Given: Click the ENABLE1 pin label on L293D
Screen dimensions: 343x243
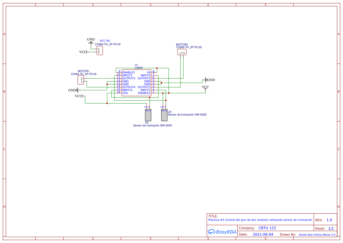Looking at the screenshot, I should click(144, 93).
